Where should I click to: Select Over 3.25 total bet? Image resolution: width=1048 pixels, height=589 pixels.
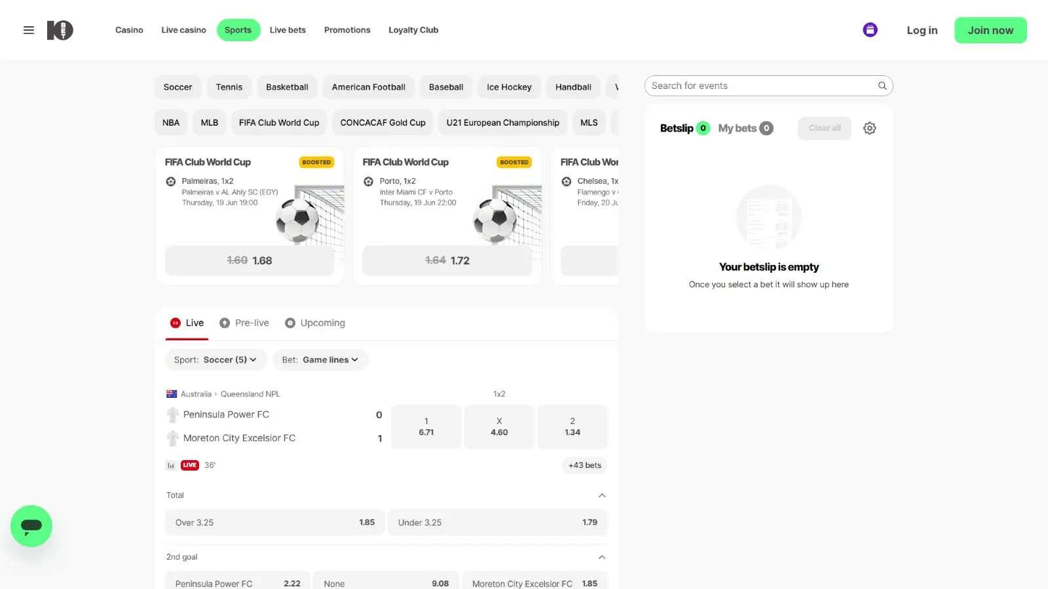click(x=274, y=522)
